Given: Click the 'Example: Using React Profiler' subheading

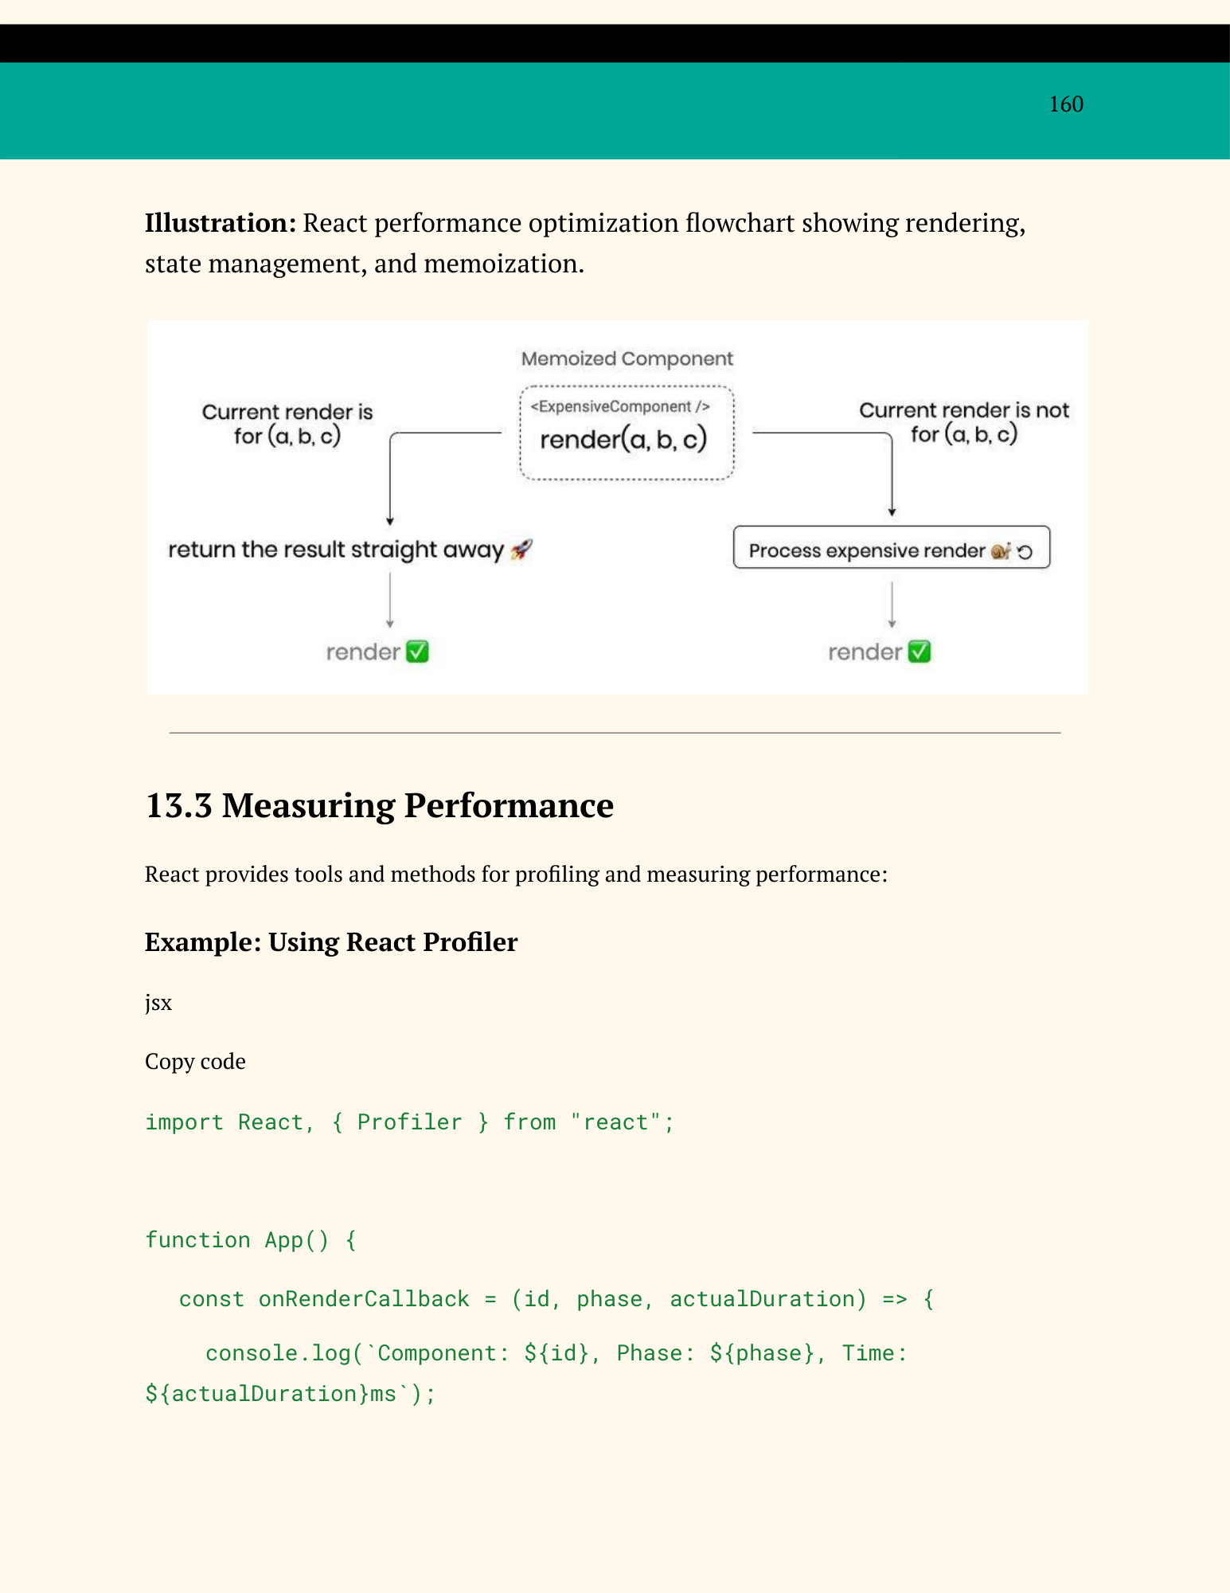Looking at the screenshot, I should pos(331,942).
